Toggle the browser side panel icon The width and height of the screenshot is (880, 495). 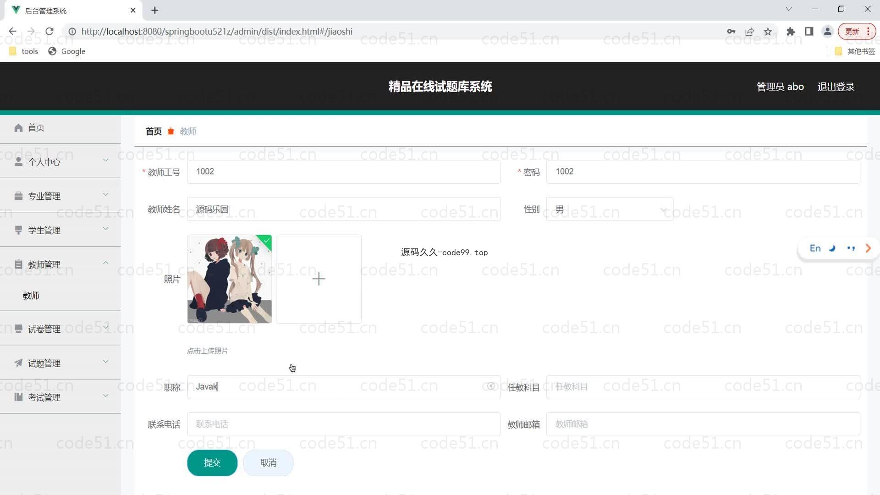tap(809, 31)
